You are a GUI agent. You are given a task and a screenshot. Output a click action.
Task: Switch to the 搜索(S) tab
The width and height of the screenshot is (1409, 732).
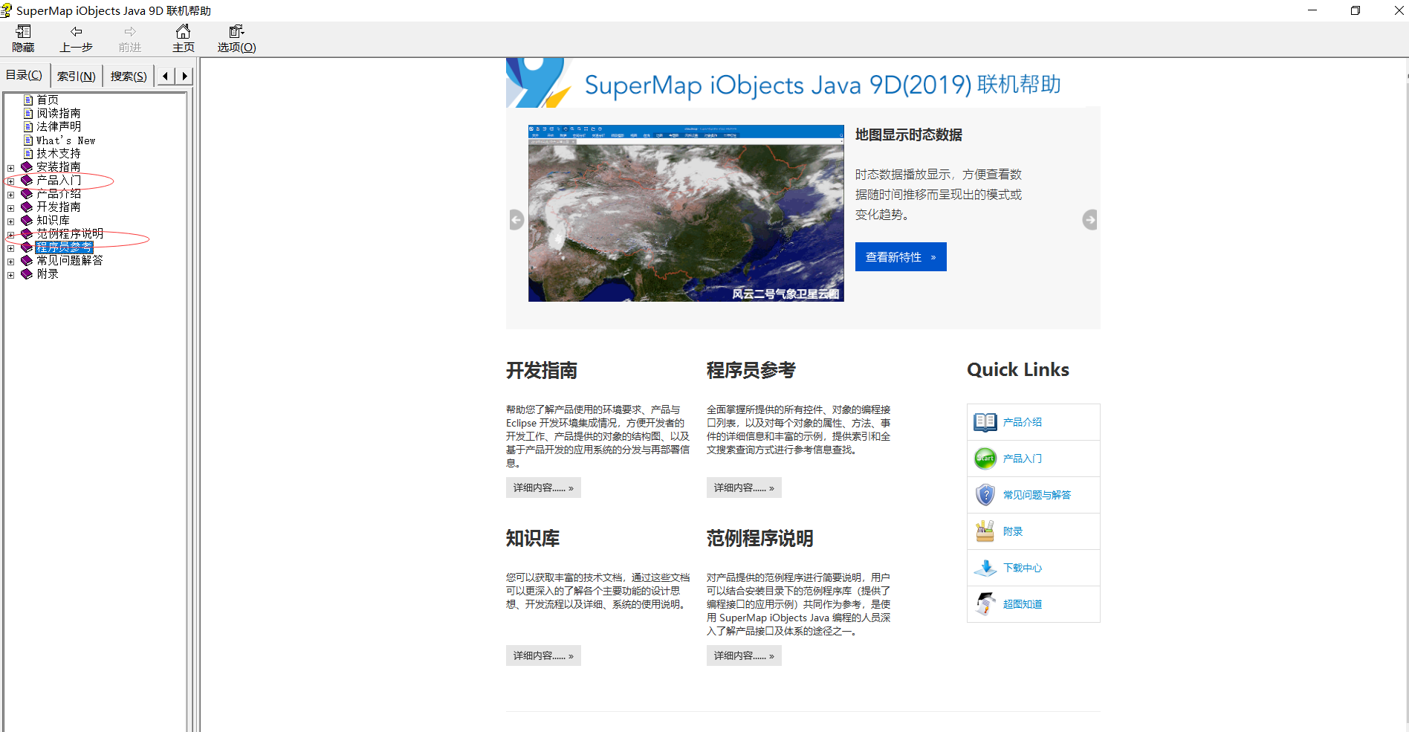pyautogui.click(x=129, y=76)
